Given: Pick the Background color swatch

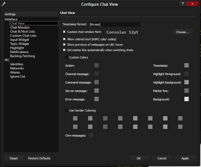Looking at the screenshot, I should (x=186, y=99).
